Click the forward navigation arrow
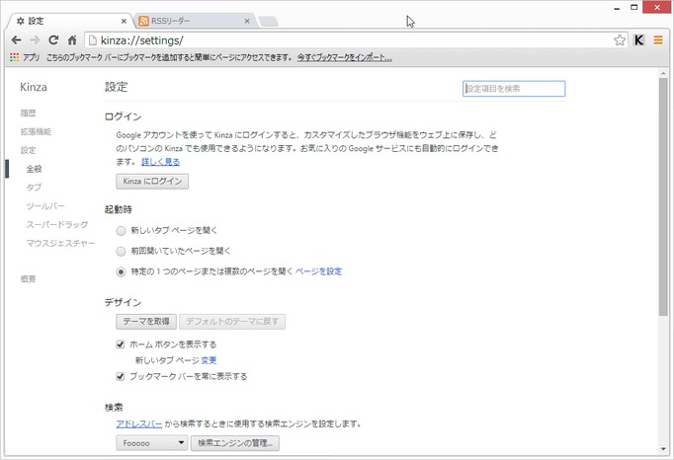Screen dimensions: 674x460 click(35, 40)
